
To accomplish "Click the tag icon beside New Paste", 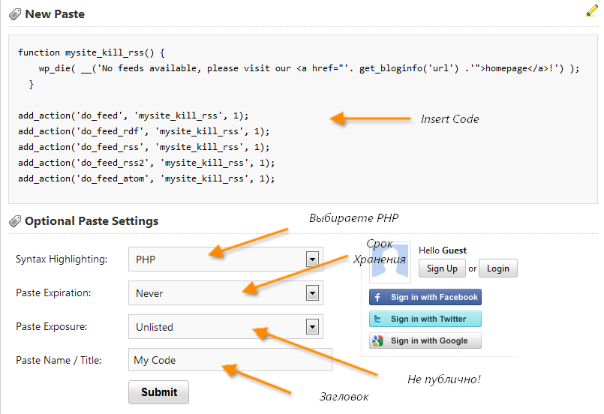I will pyautogui.click(x=15, y=14).
